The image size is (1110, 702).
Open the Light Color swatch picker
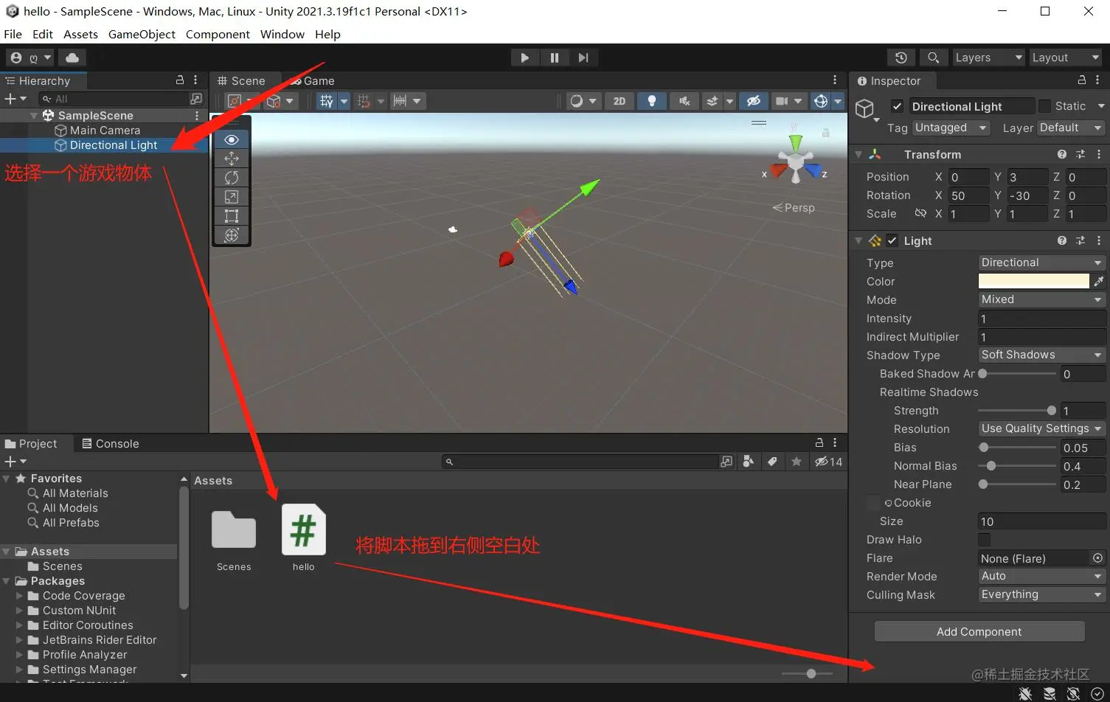pyautogui.click(x=1033, y=281)
